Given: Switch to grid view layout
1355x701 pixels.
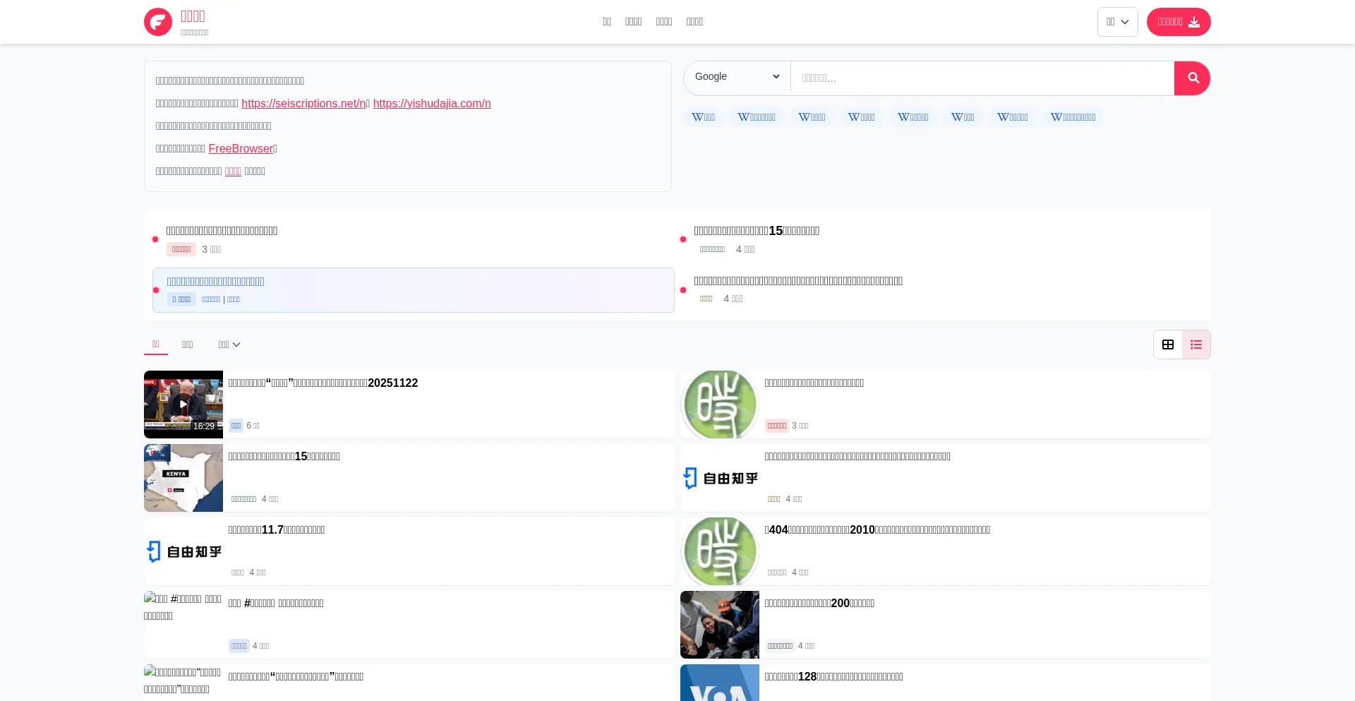Looking at the screenshot, I should pyautogui.click(x=1168, y=344).
